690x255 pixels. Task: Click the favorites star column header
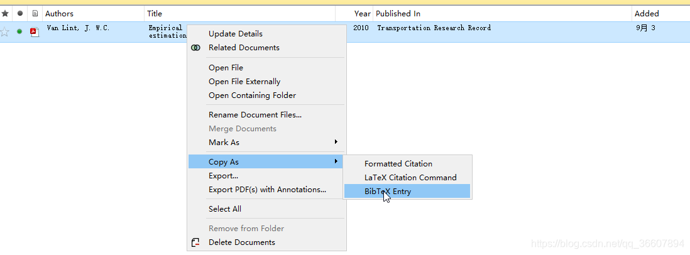pyautogui.click(x=5, y=14)
